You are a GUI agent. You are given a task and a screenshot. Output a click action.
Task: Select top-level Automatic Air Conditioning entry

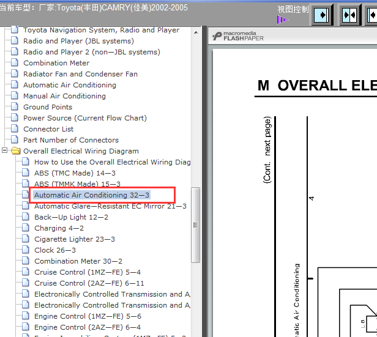click(x=70, y=85)
